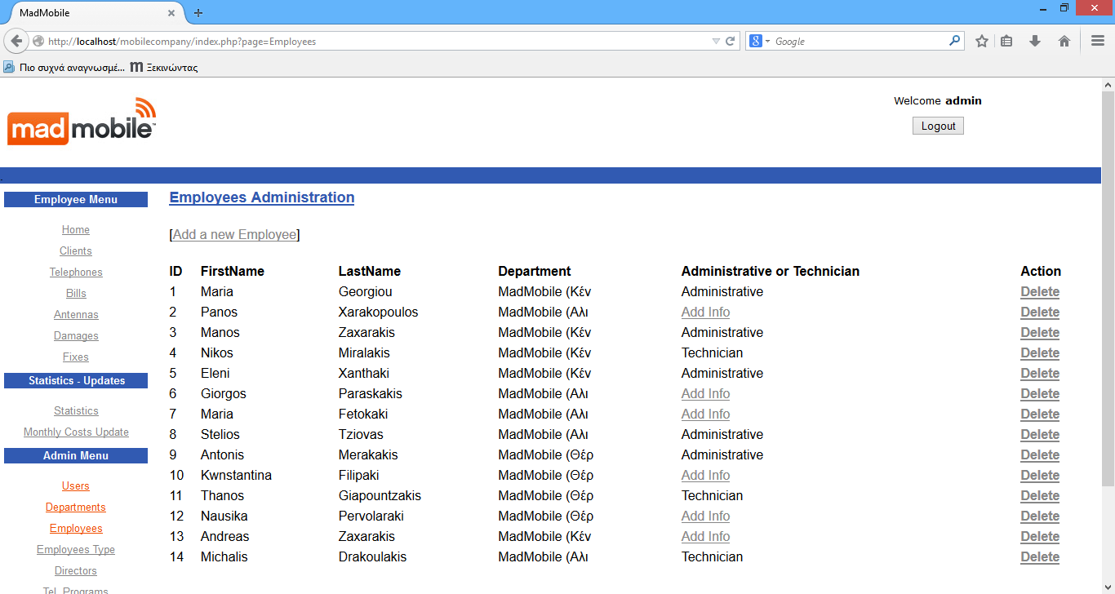Open a new tab with plus button
This screenshot has width=1115, height=594.
click(x=198, y=13)
